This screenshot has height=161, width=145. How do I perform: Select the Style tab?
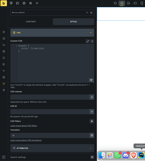click(73, 22)
